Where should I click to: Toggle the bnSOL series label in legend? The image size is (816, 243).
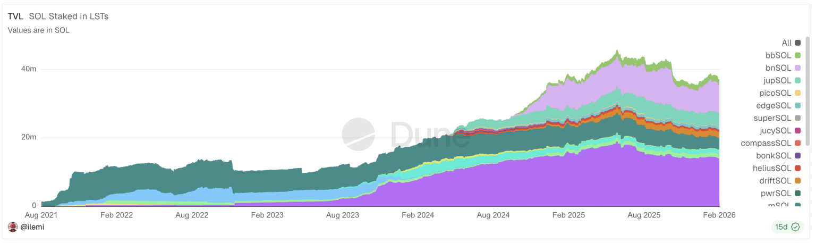pyautogui.click(x=778, y=68)
